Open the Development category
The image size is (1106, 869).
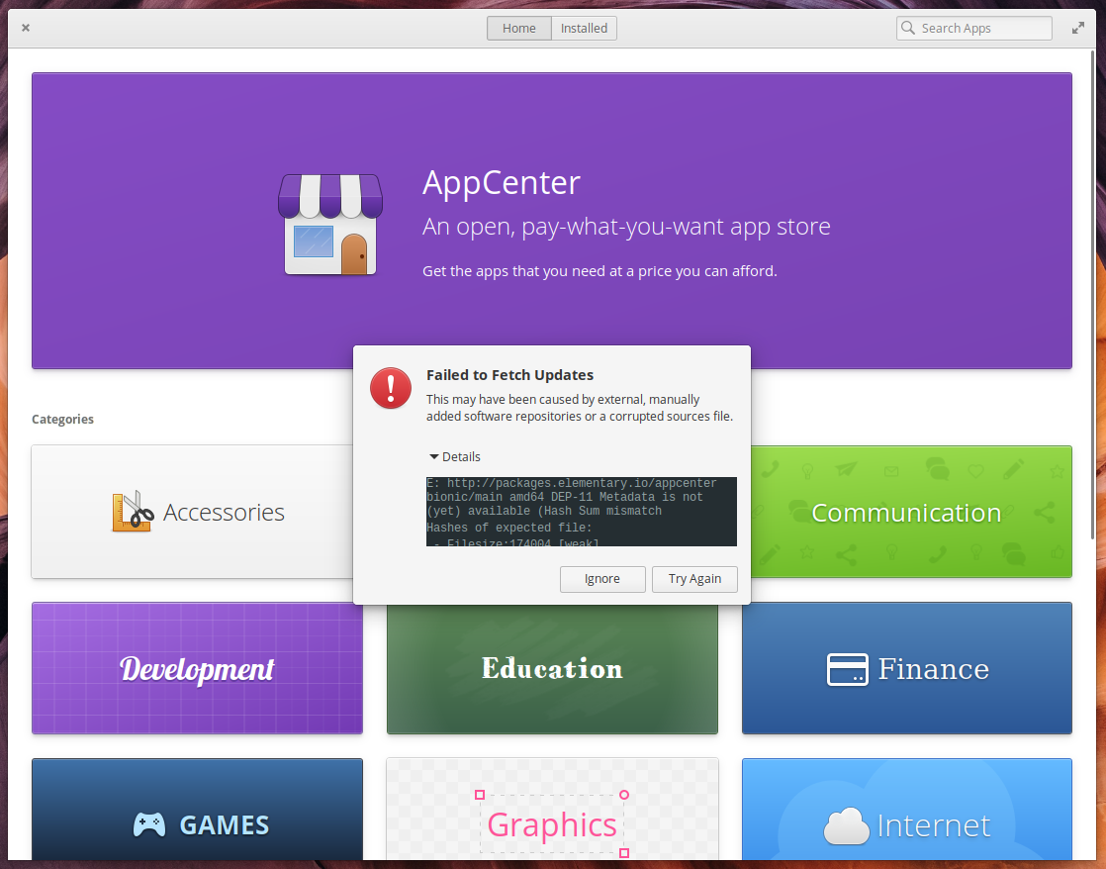click(198, 668)
